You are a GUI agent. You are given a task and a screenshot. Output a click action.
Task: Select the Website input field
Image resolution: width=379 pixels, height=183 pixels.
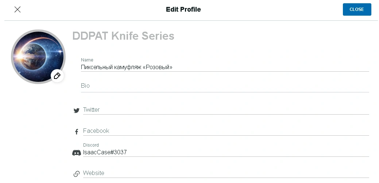(x=226, y=173)
